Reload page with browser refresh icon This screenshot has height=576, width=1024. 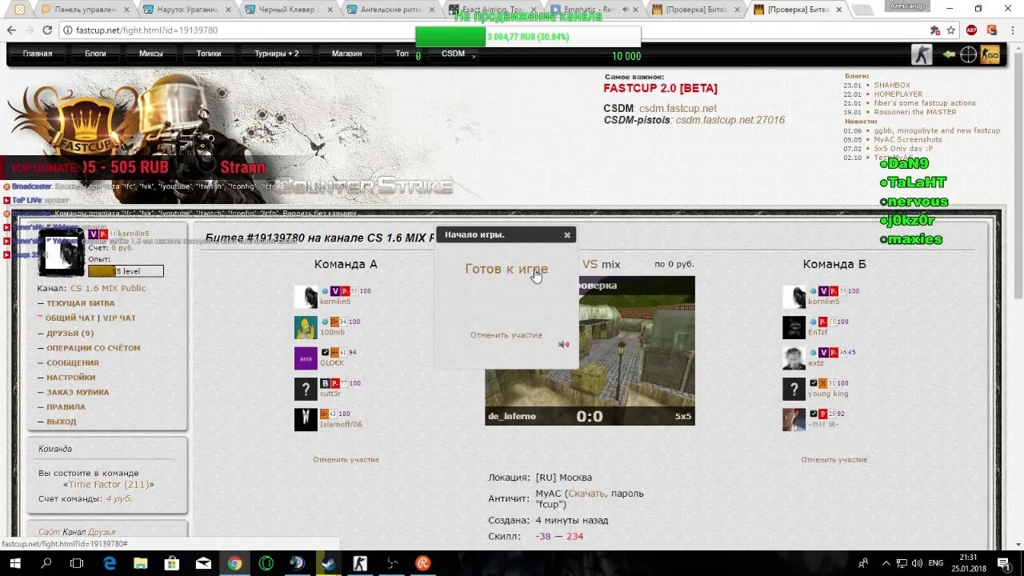(47, 30)
